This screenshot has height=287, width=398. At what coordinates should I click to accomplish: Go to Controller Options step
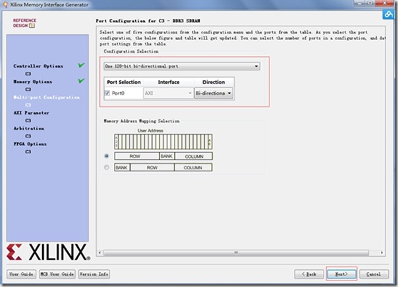coord(38,66)
